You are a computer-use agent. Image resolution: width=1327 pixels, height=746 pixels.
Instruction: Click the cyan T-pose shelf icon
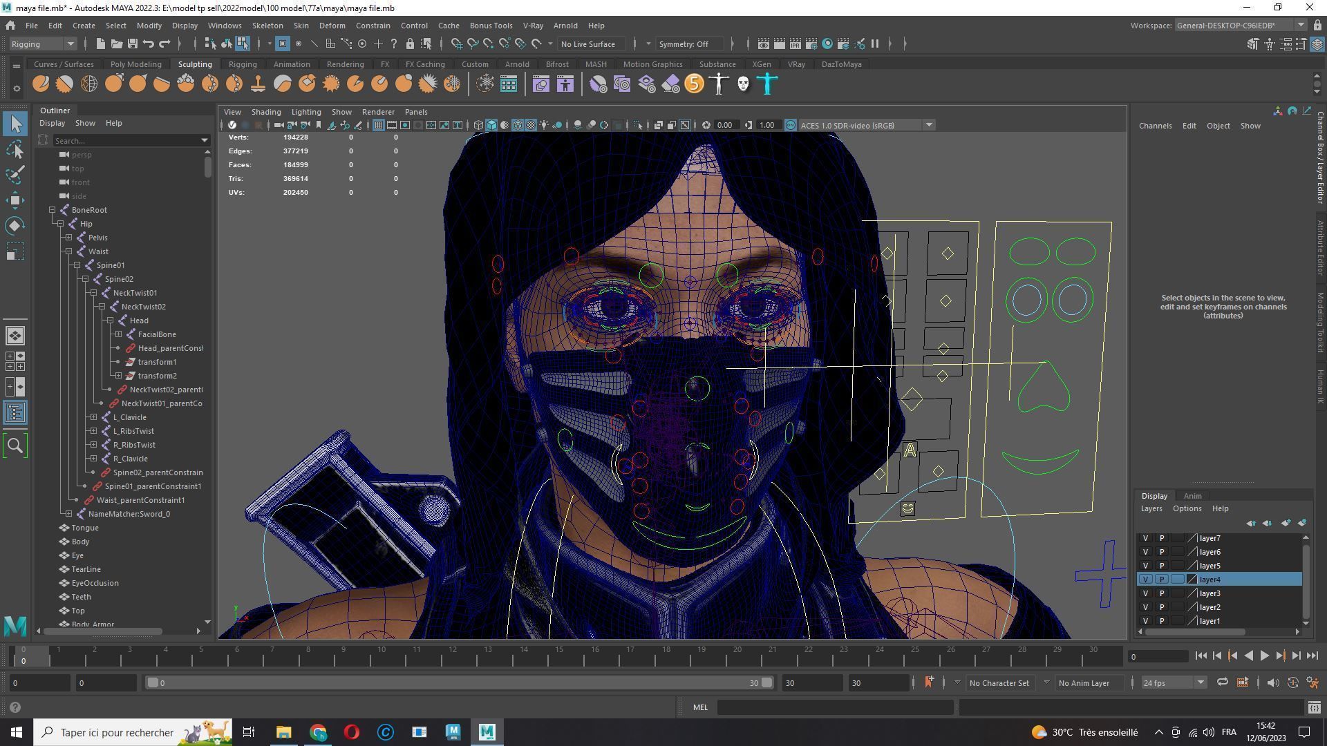767,84
